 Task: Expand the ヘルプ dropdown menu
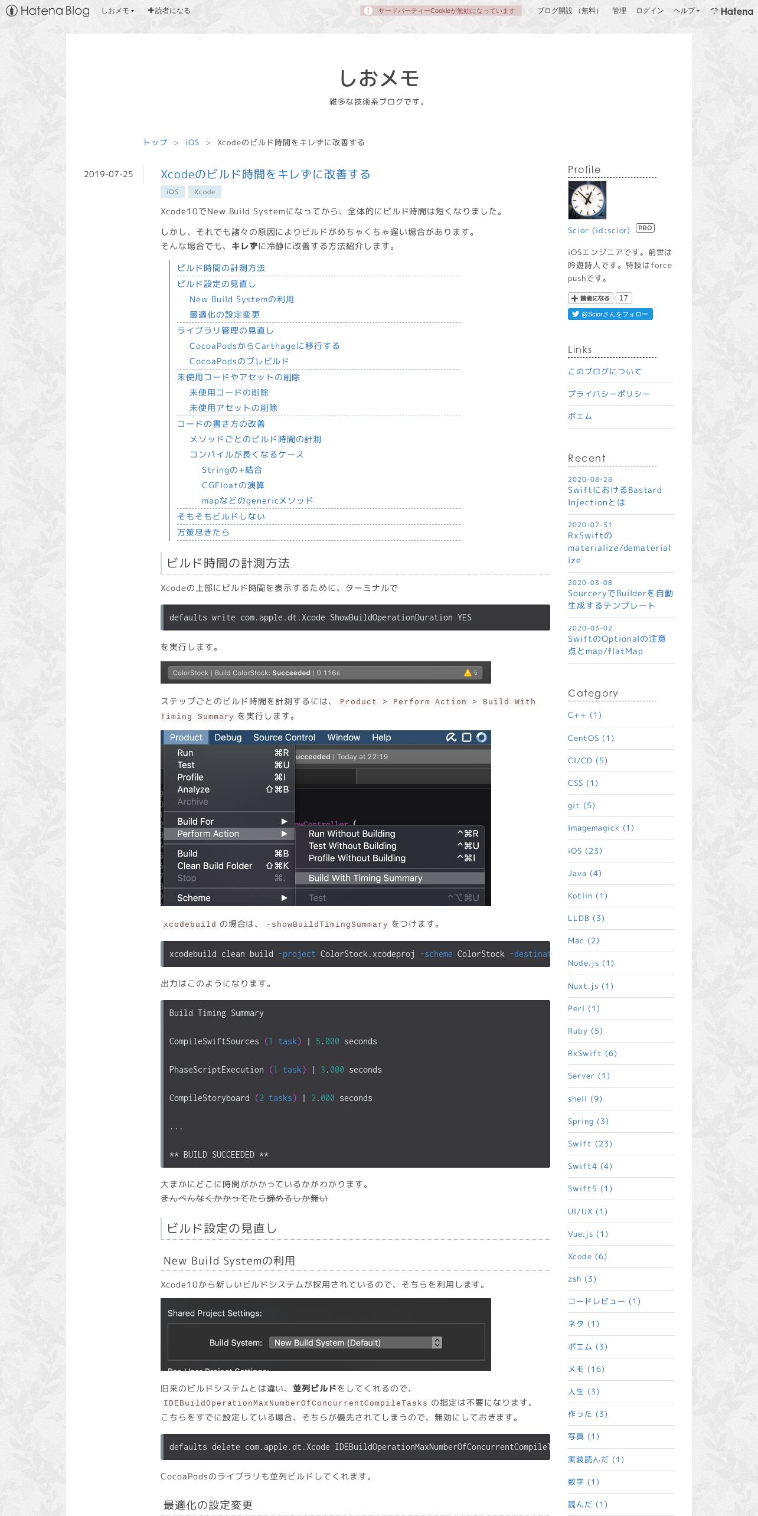[x=686, y=11]
